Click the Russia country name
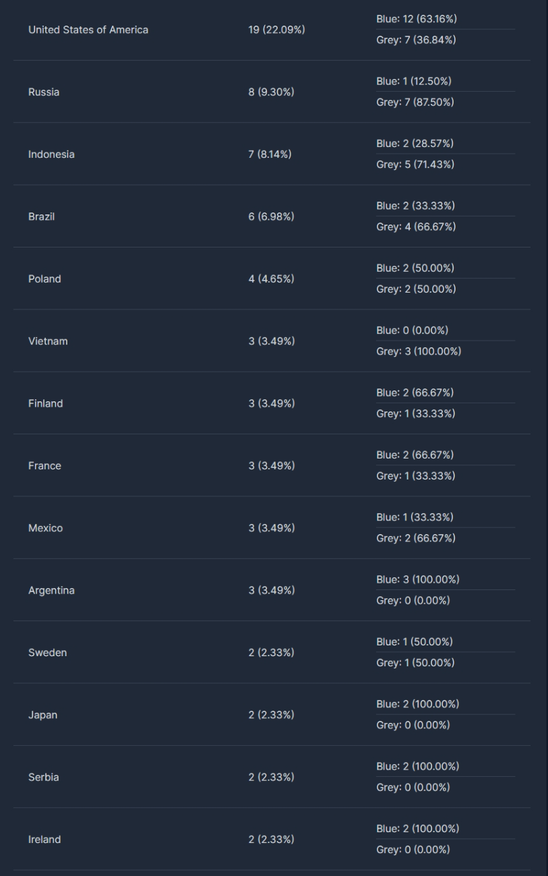 [x=44, y=92]
